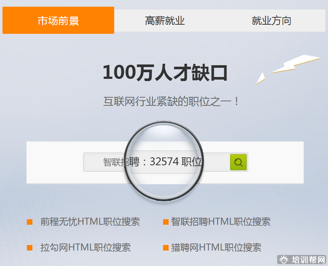Click the green magnifier search button
328x266 pixels.
pyautogui.click(x=238, y=162)
